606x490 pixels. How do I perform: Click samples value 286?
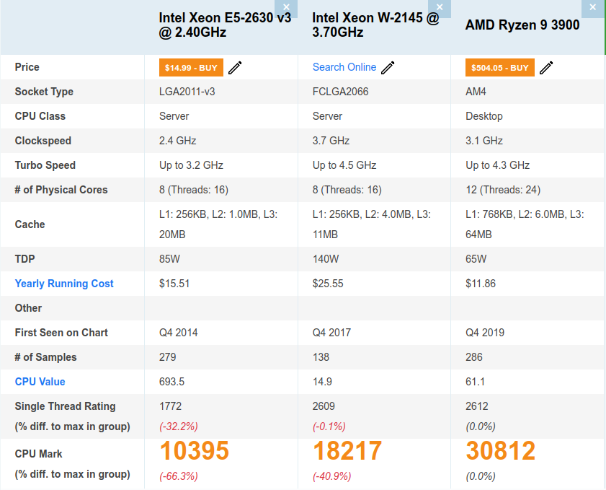click(x=474, y=357)
